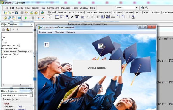
Task: Select the Label component icon
Action: (72, 17)
